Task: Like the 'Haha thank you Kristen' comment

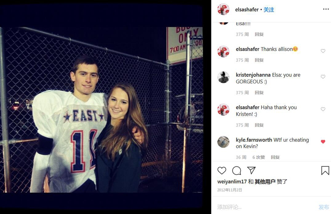Action: pyautogui.click(x=323, y=109)
